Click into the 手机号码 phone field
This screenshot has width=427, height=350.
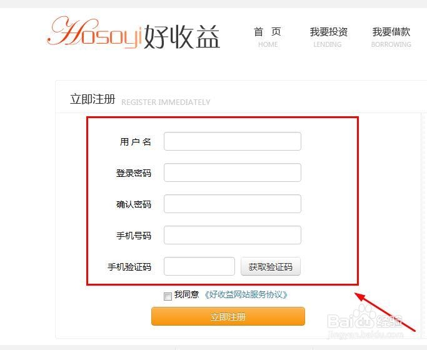pyautogui.click(x=233, y=235)
